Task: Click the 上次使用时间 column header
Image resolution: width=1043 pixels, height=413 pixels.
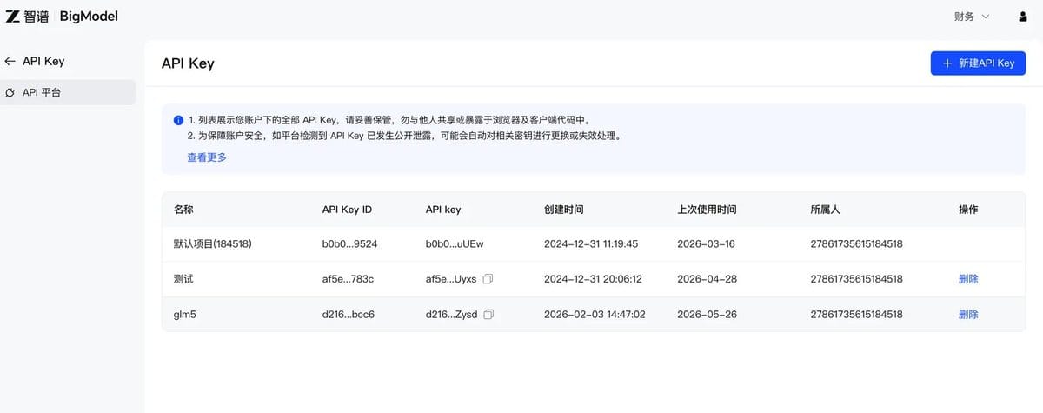Action: pyautogui.click(x=707, y=210)
